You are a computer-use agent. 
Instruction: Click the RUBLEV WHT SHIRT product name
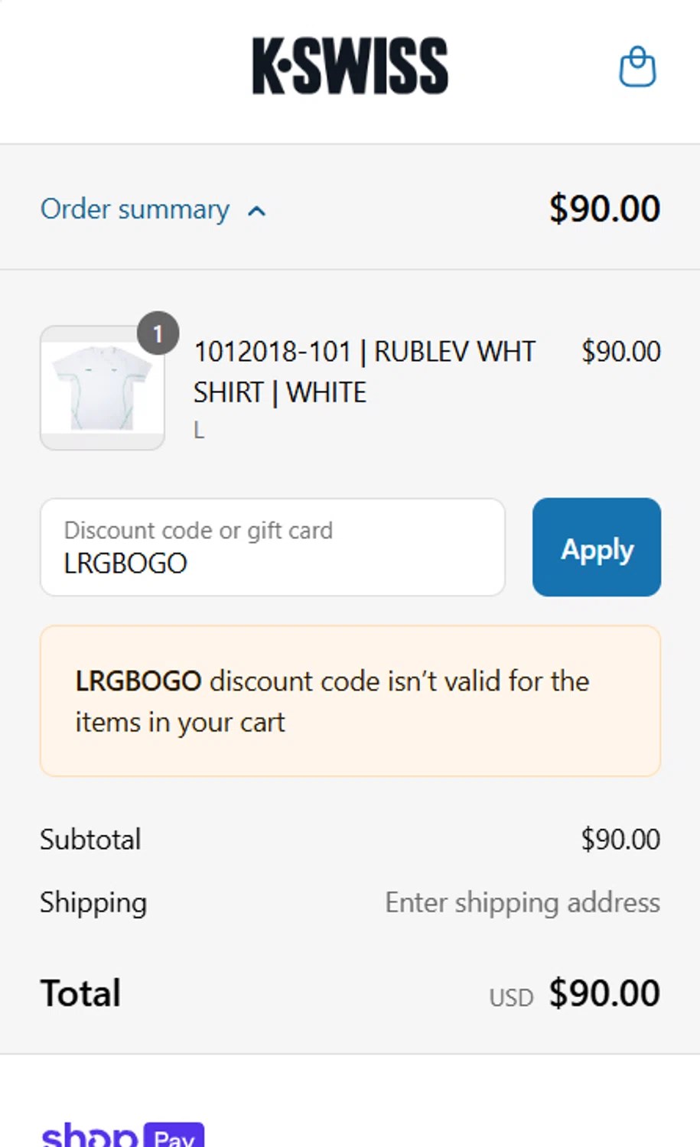pos(364,372)
